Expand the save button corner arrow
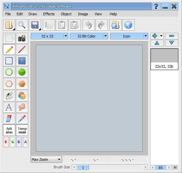 coord(40,29)
